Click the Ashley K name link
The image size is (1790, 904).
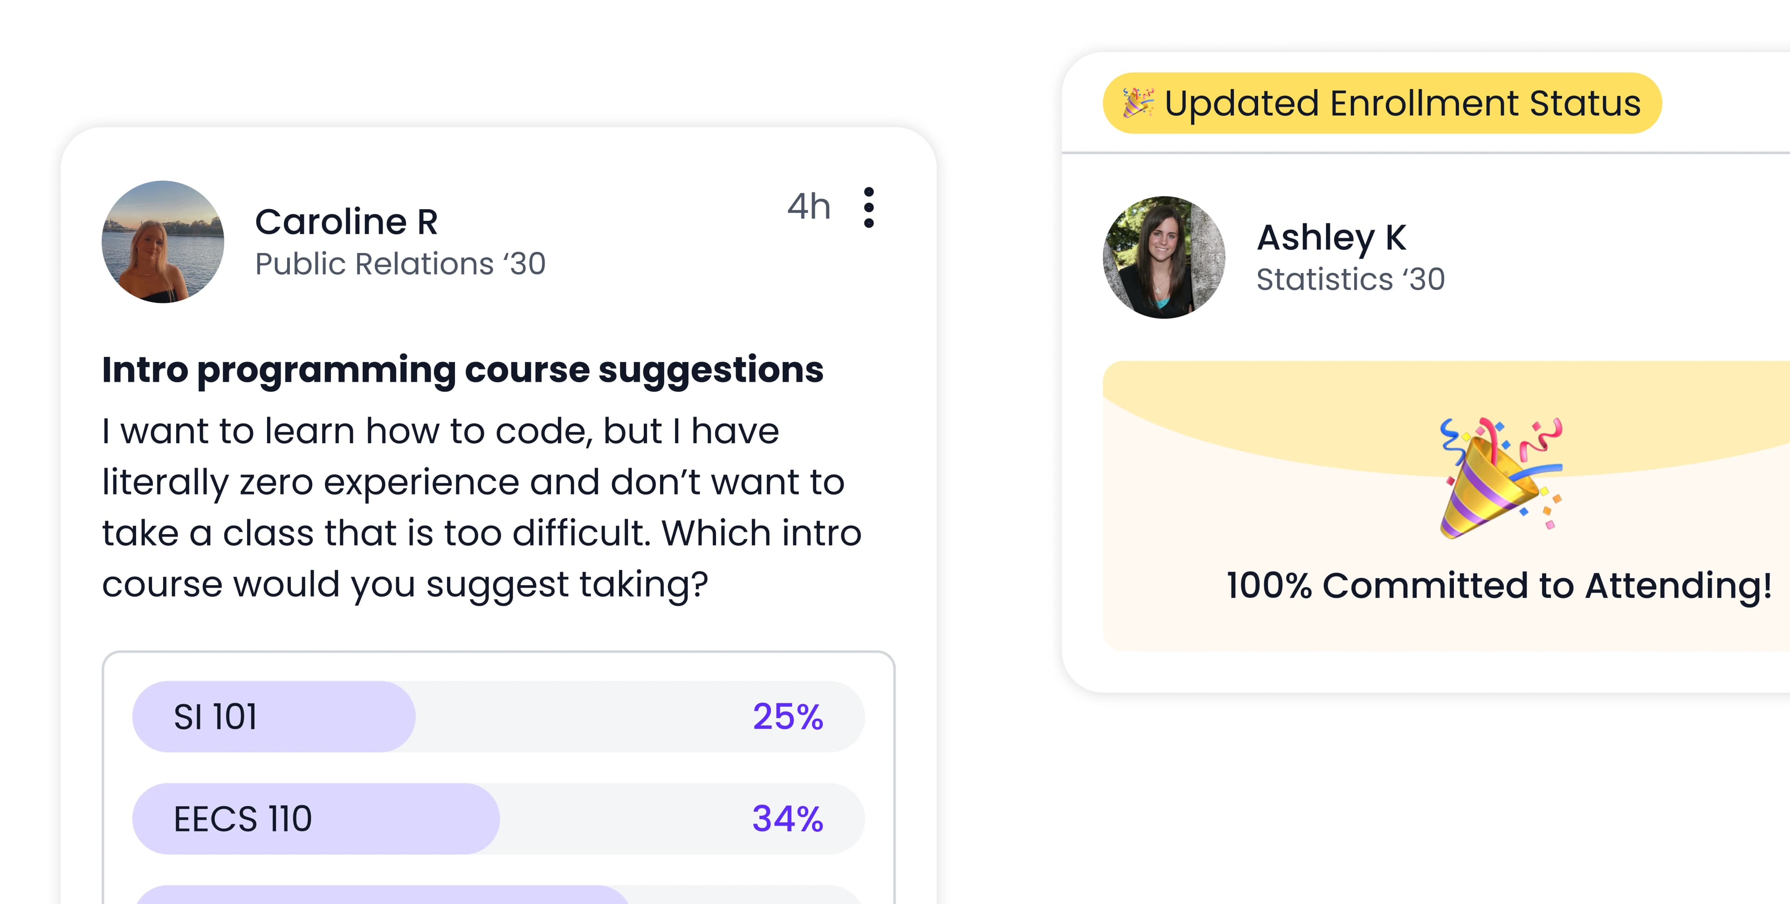[x=1331, y=238]
